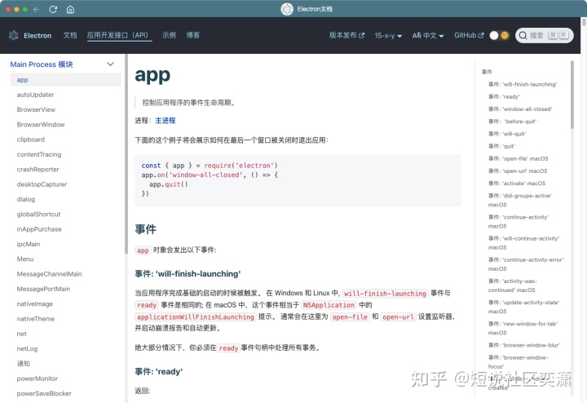
Task: Jump to 'open-url' macOS in contents
Action: (518, 170)
